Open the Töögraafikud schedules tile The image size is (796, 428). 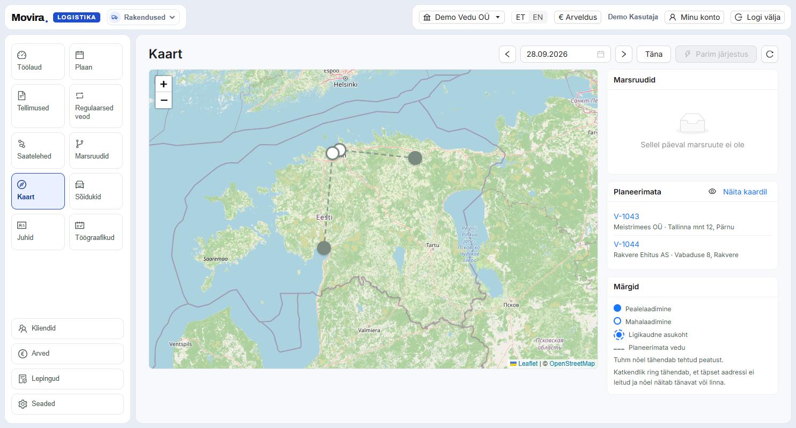[96, 232]
